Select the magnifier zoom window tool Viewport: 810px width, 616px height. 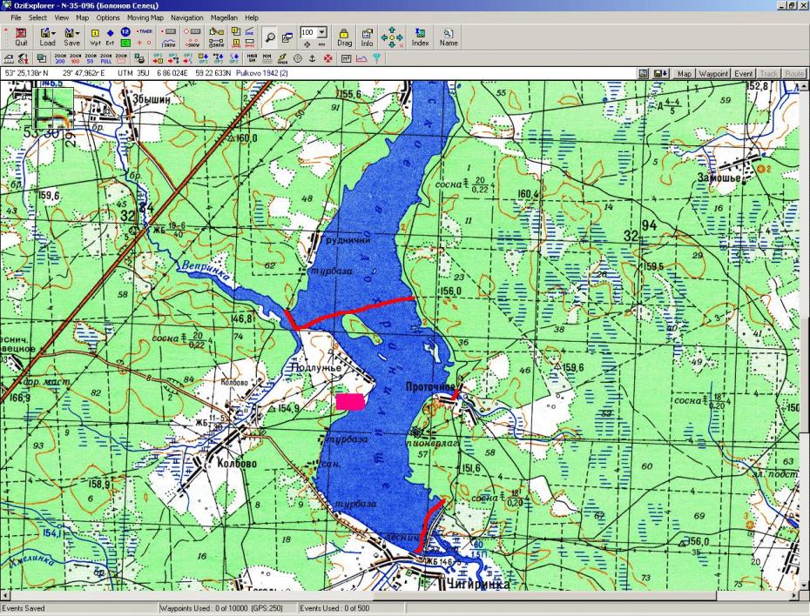pyautogui.click(x=269, y=37)
